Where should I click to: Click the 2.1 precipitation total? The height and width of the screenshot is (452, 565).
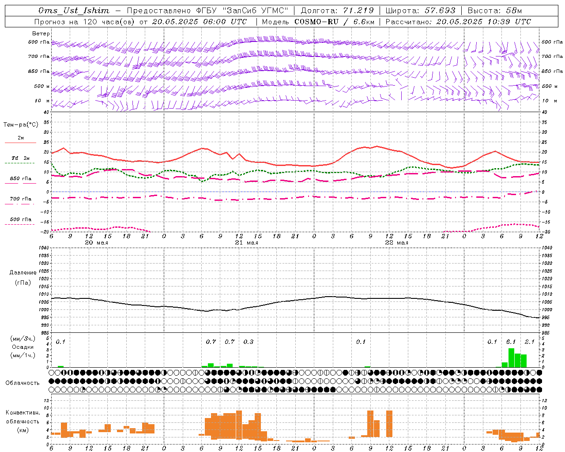[530, 342]
